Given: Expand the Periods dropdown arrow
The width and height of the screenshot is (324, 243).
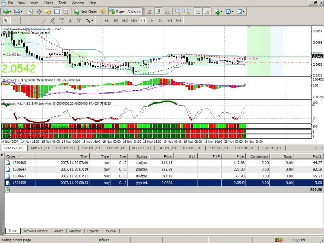Looking at the screenshot, I should [232, 12].
